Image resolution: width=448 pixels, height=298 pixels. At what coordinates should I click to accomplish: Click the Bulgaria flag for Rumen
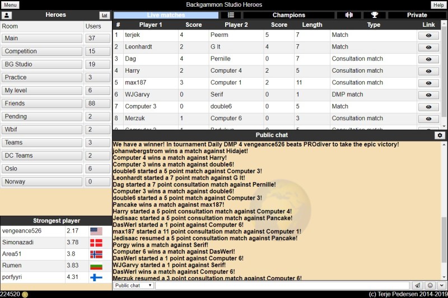96,266
